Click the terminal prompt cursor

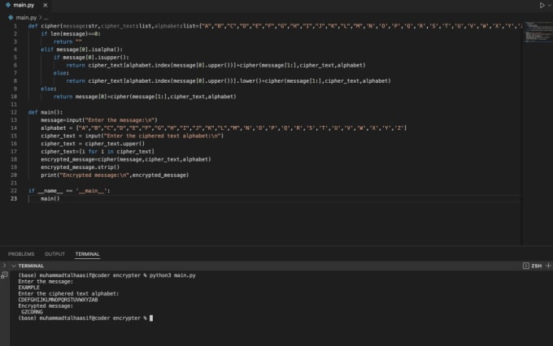(151, 318)
